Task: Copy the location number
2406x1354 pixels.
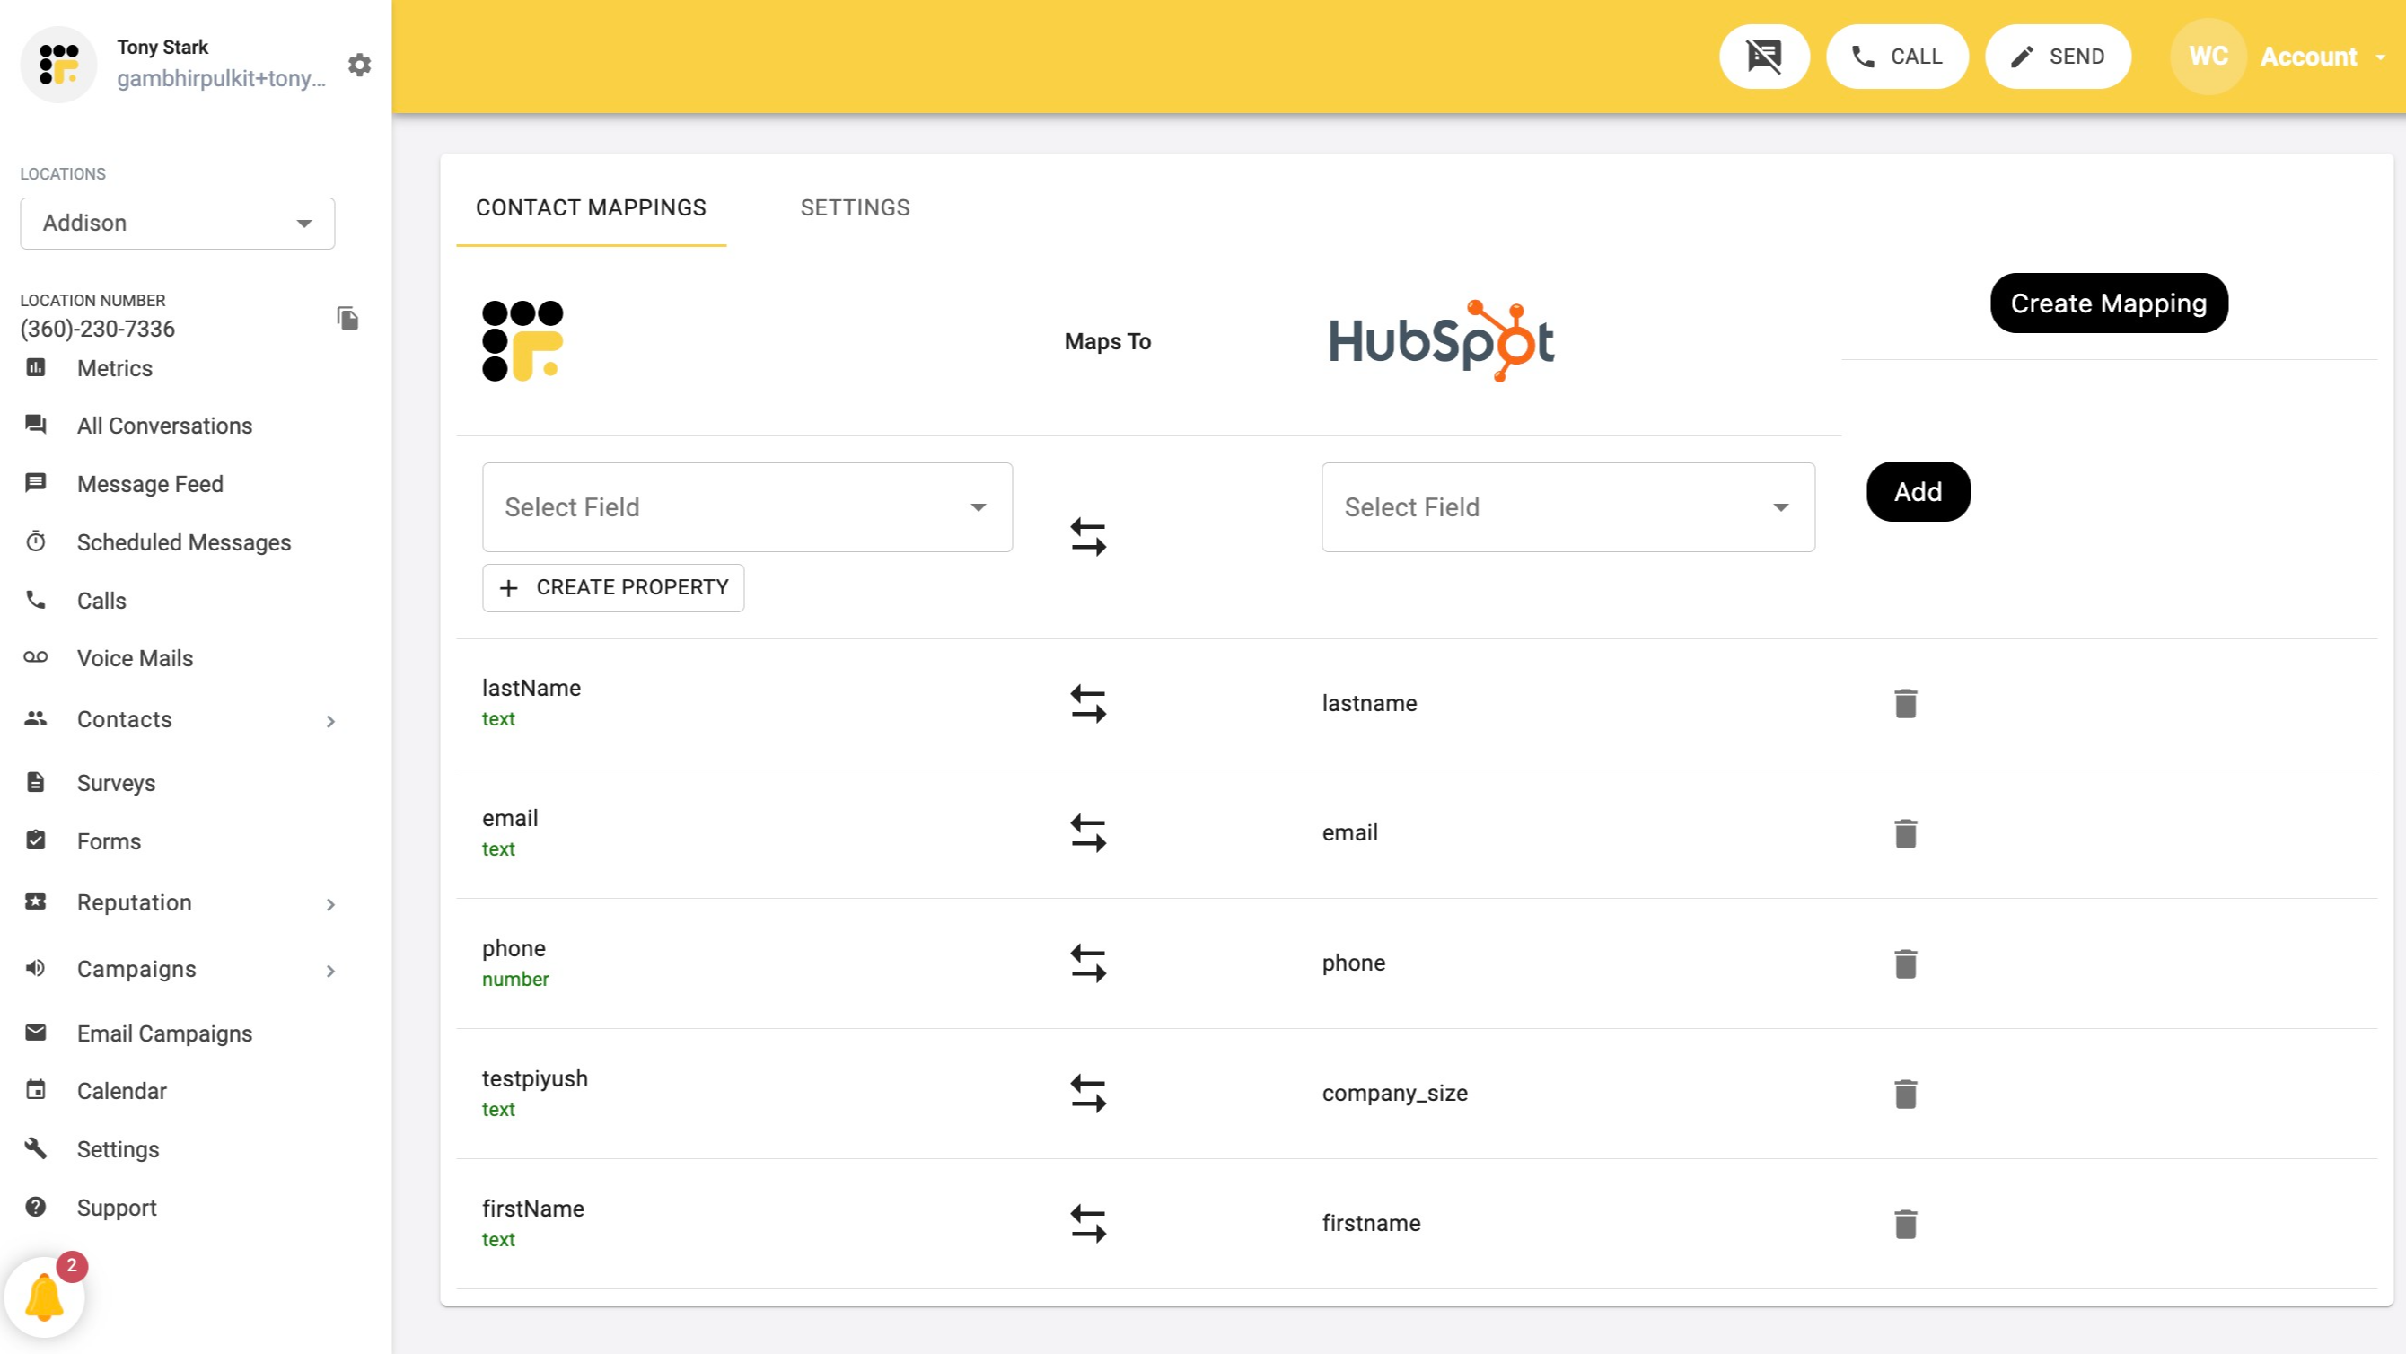Action: (347, 318)
